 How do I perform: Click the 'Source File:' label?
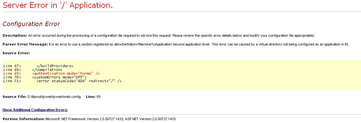point(14,97)
